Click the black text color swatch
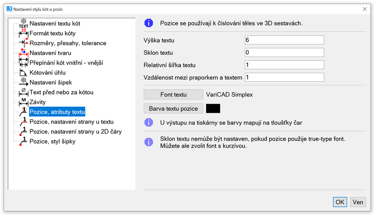The image size is (374, 215). pyautogui.click(x=213, y=108)
